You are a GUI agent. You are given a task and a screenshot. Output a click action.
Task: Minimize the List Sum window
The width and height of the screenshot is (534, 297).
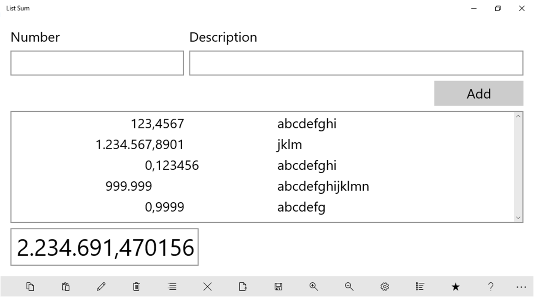tap(474, 8)
